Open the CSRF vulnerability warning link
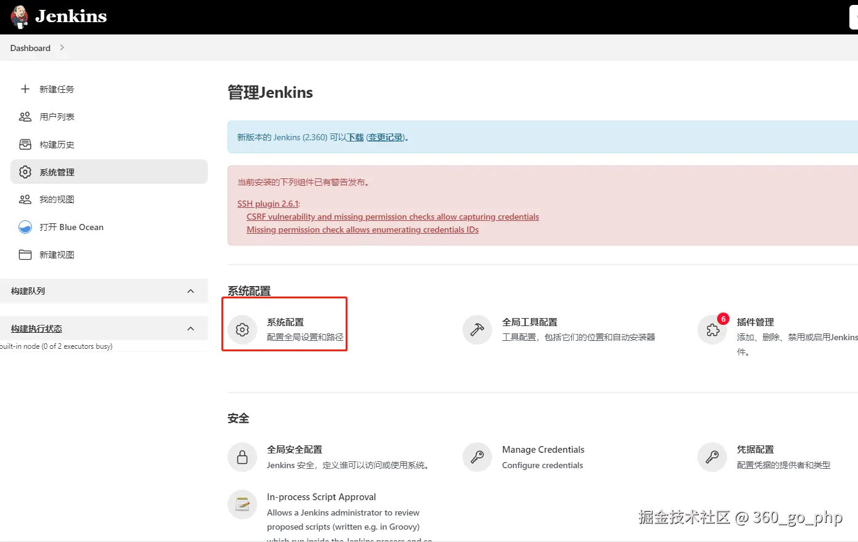 [x=392, y=217]
